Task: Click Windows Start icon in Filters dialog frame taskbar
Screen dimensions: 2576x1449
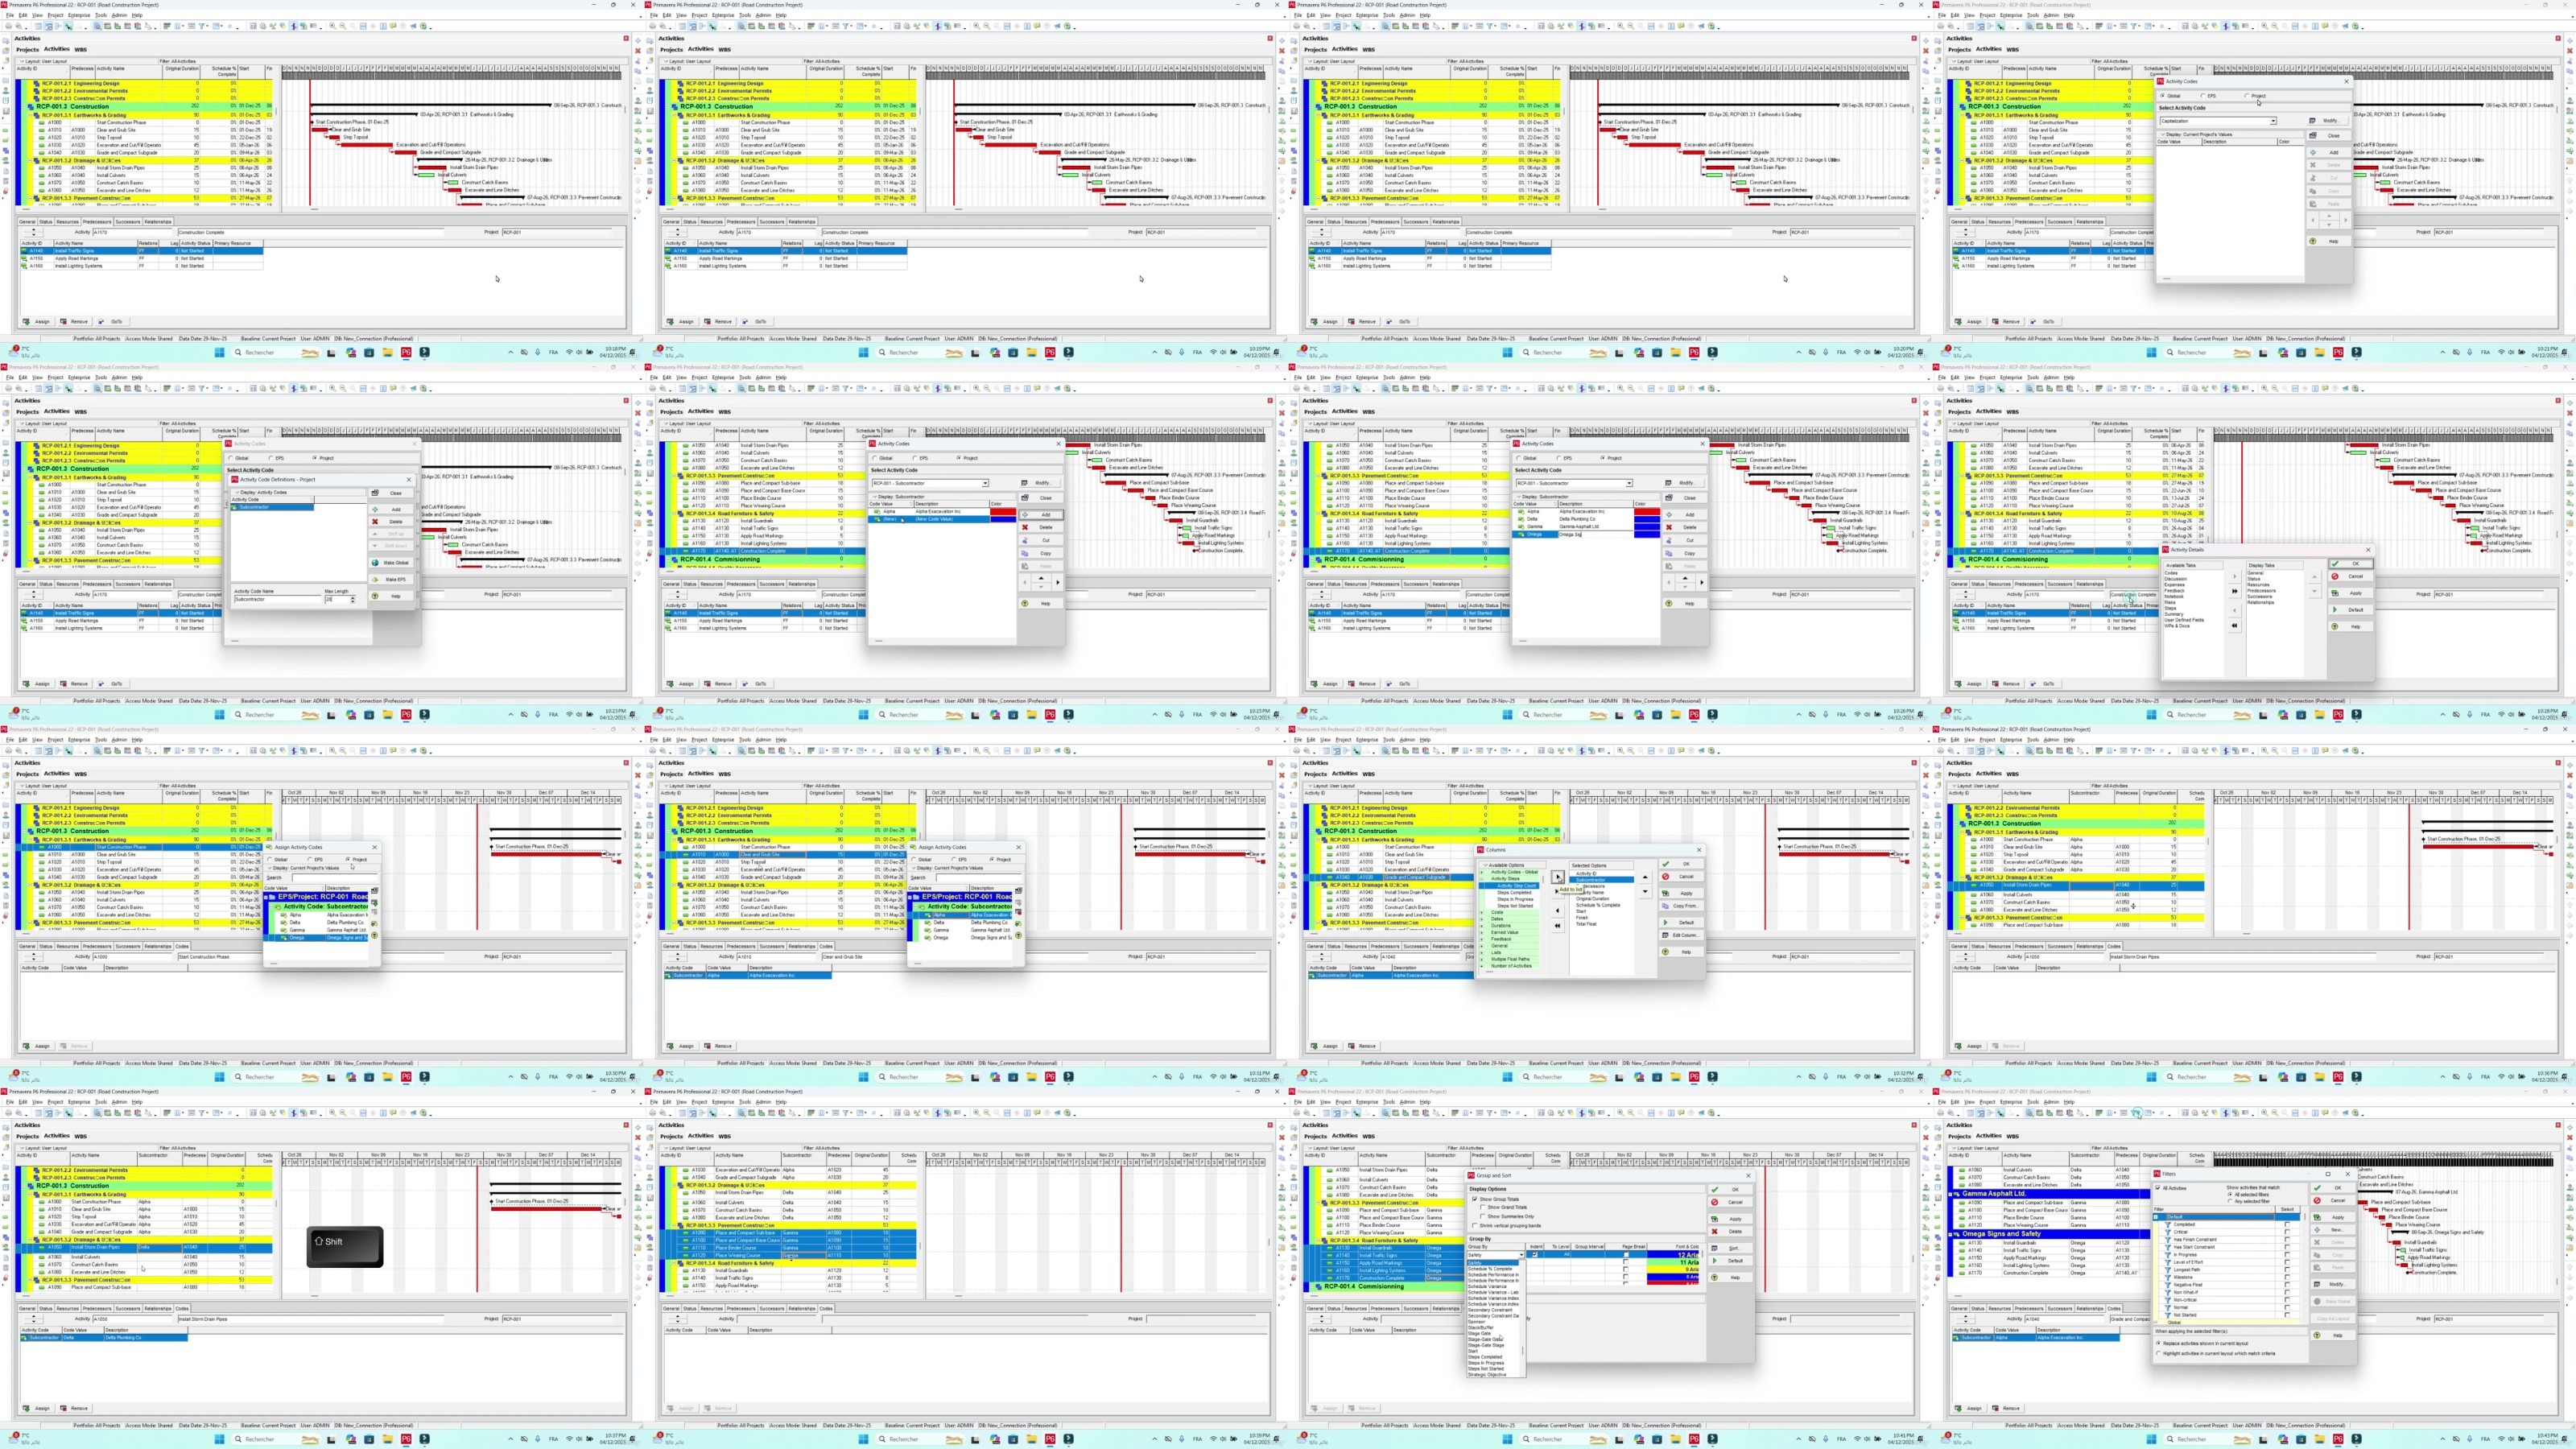Action: tap(2151, 1439)
